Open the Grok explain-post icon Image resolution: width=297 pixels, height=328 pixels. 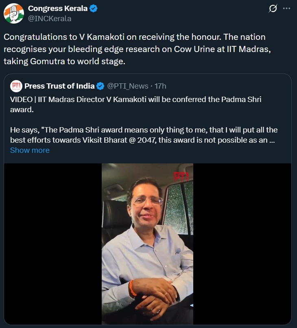click(x=273, y=9)
